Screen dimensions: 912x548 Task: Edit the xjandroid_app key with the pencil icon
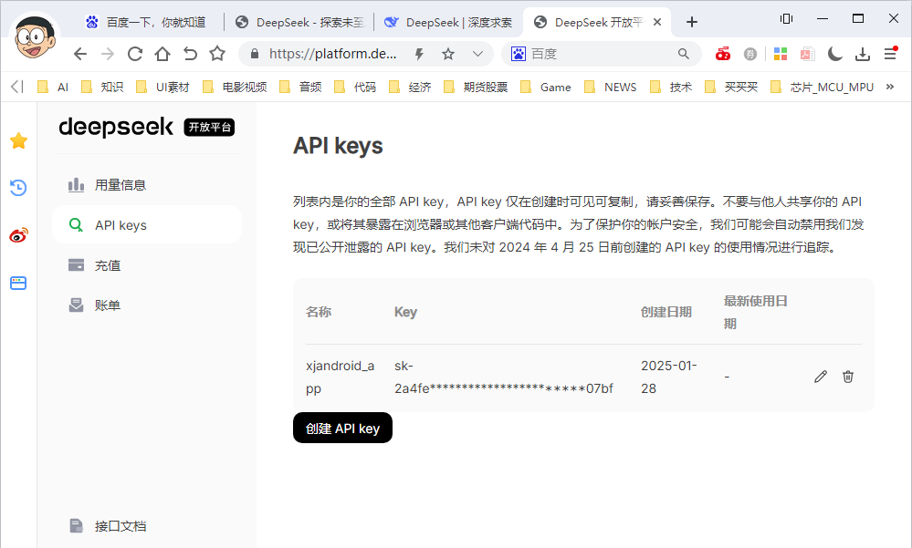pos(820,377)
